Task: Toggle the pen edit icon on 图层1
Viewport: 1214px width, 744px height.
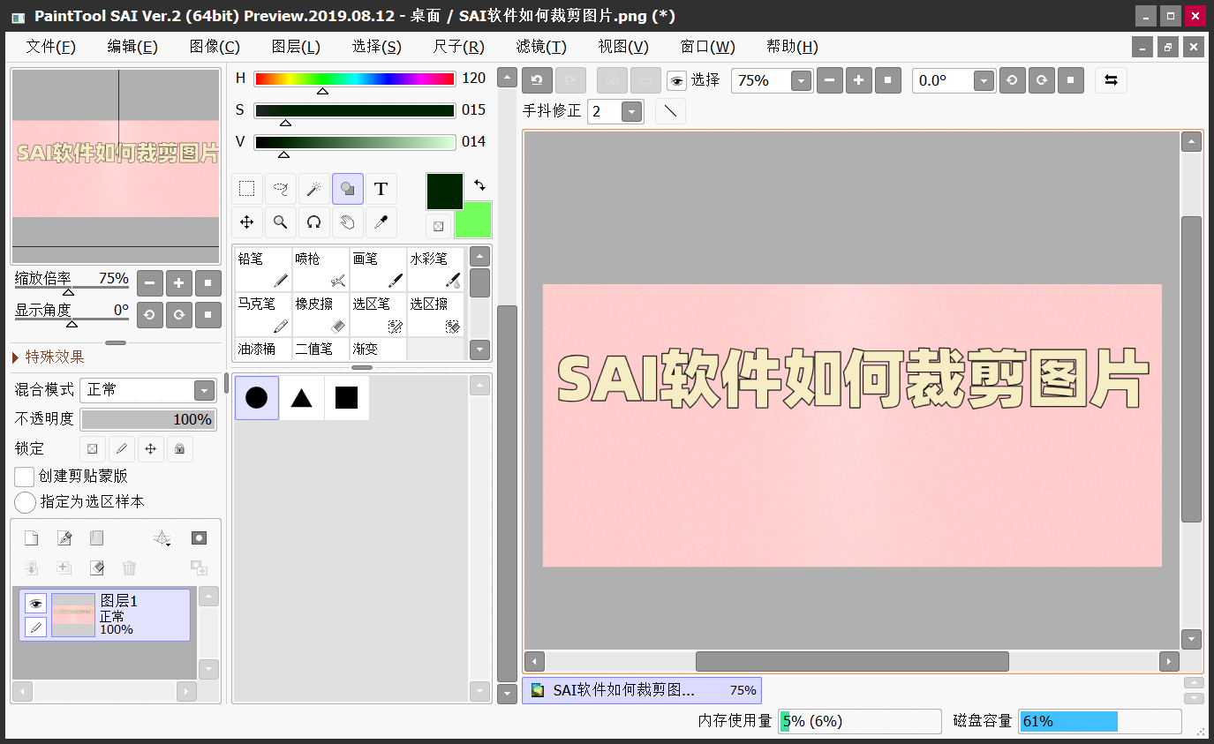Action: (x=35, y=627)
